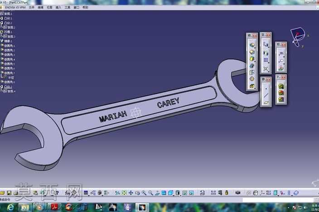Click the Measure Between icon

click(213, 193)
